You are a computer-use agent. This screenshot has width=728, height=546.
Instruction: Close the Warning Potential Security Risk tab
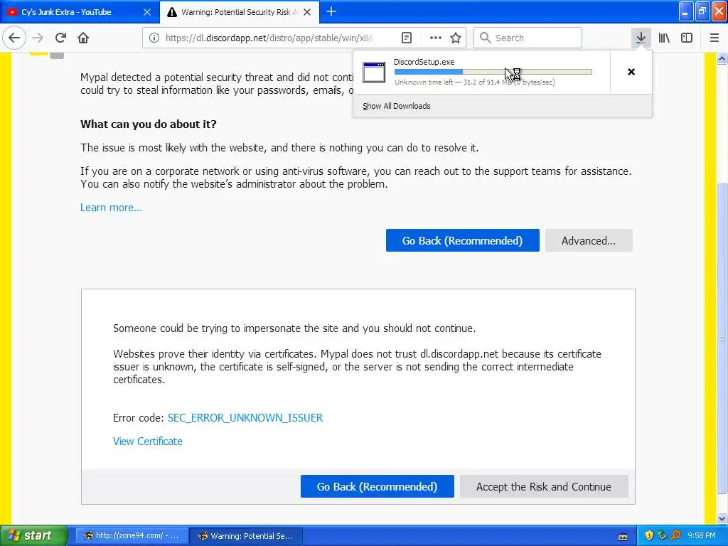(x=307, y=12)
